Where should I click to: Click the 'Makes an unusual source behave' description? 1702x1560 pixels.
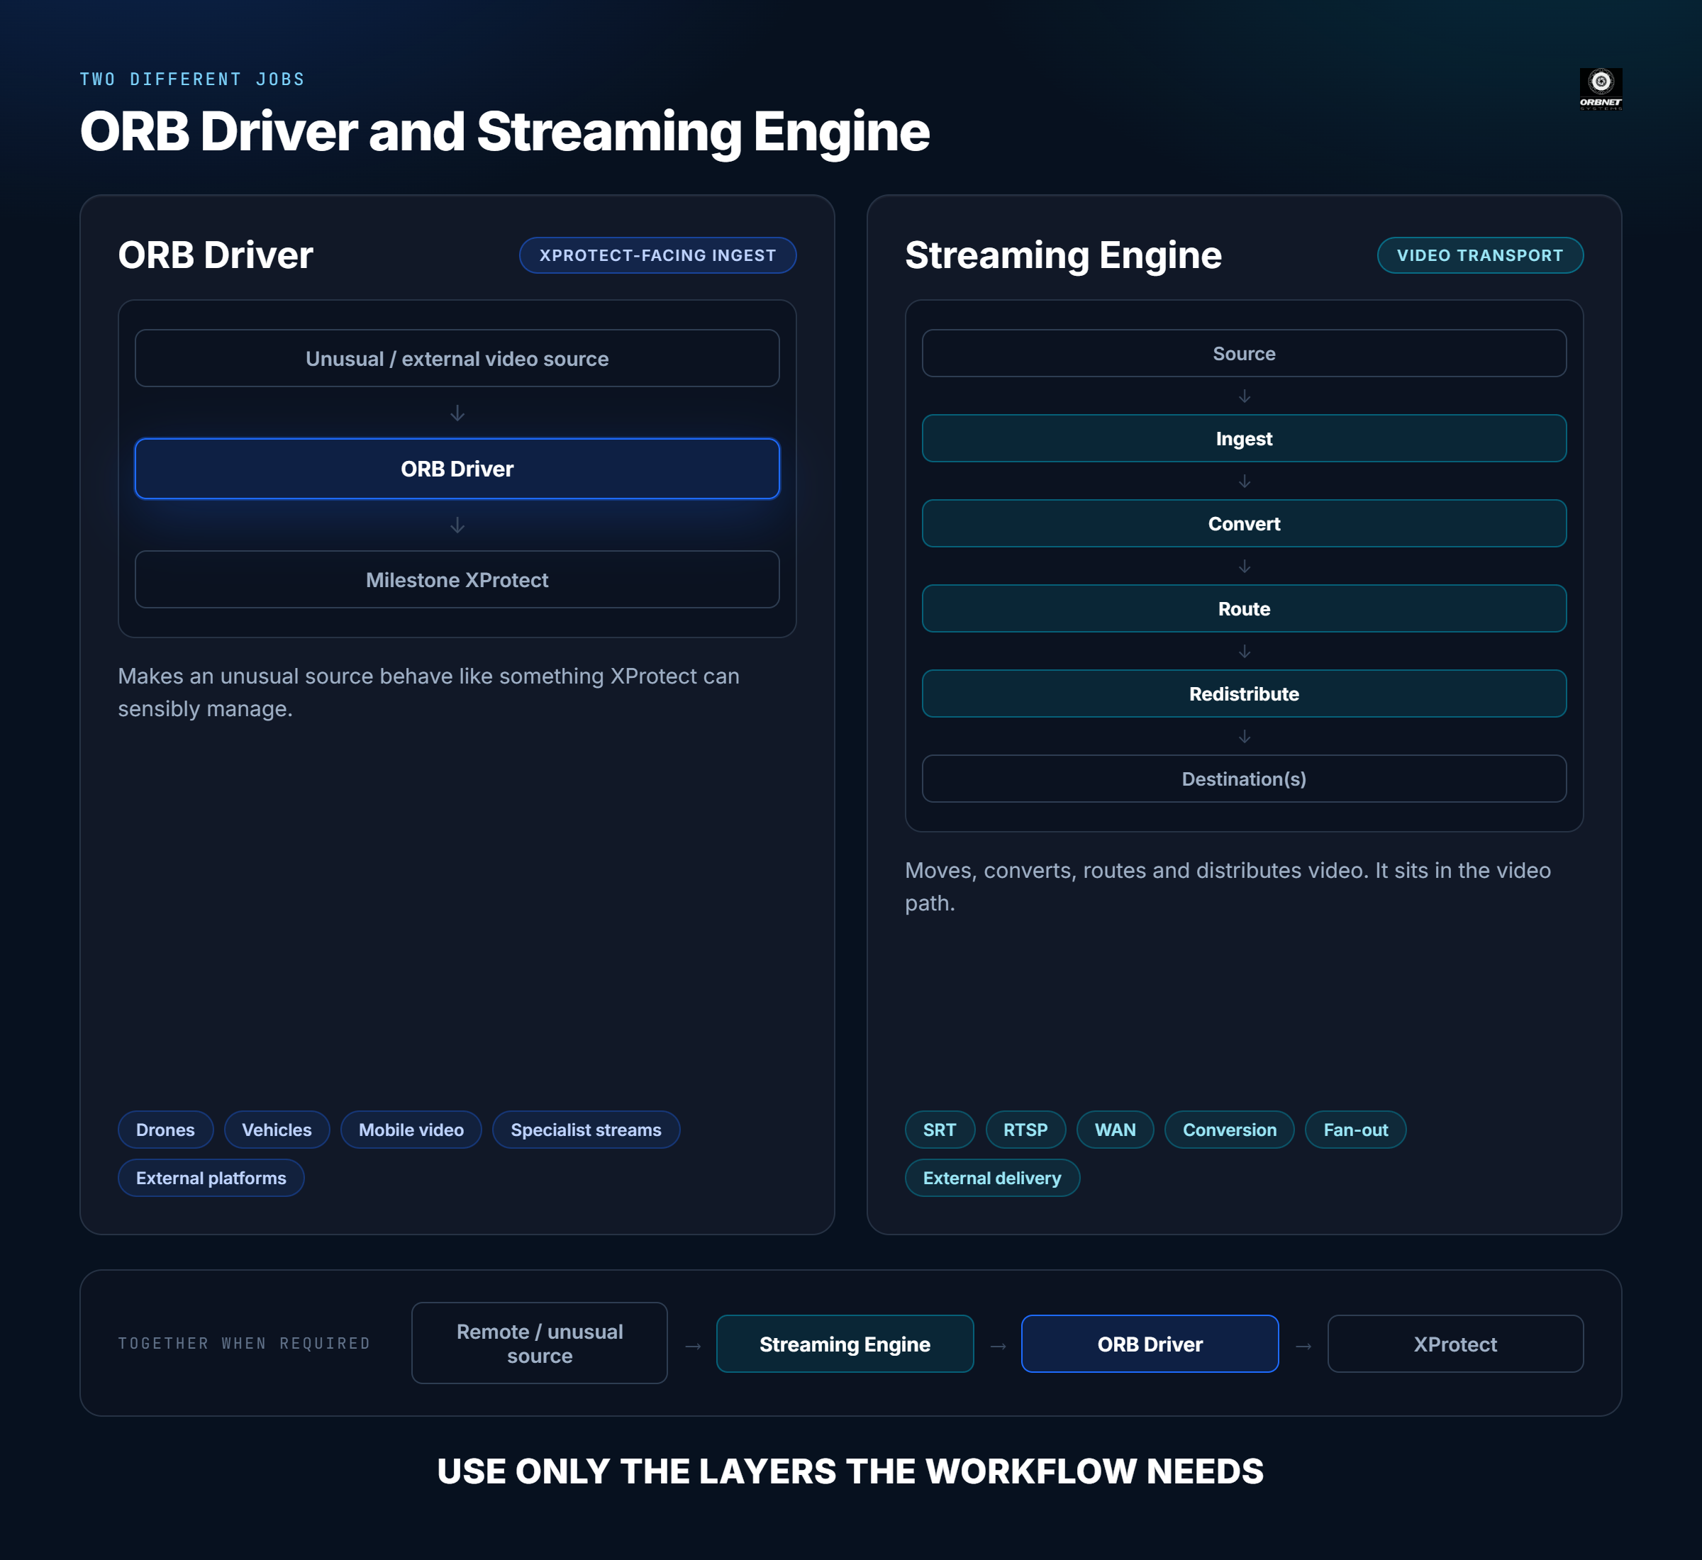[429, 692]
